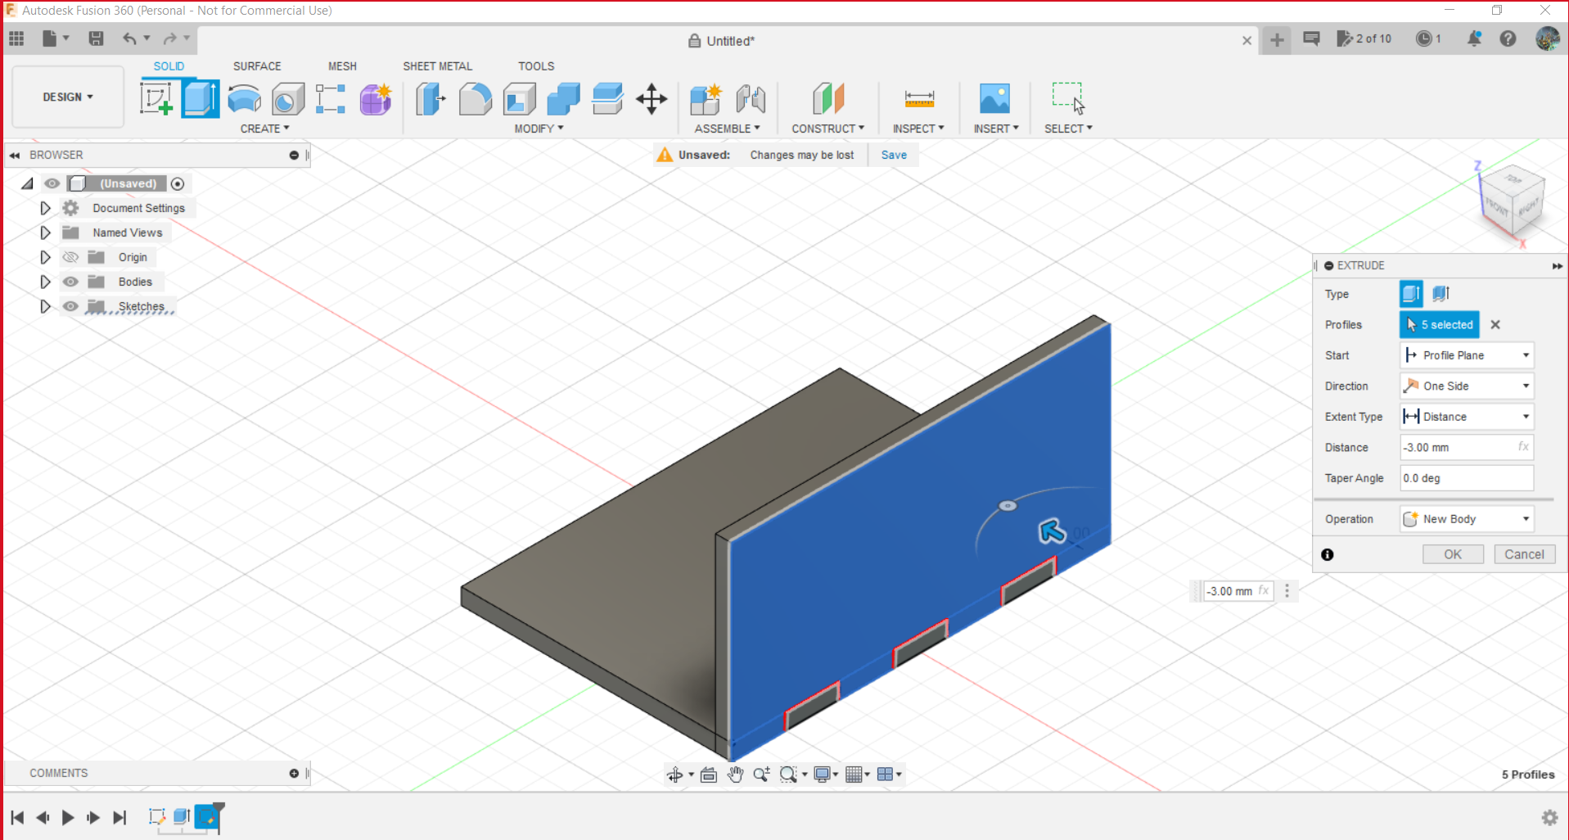This screenshot has height=840, width=1569.
Task: Select the Create Sketch tool
Action: [x=156, y=99]
